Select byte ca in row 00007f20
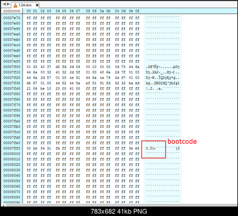 [x=102, y=78]
